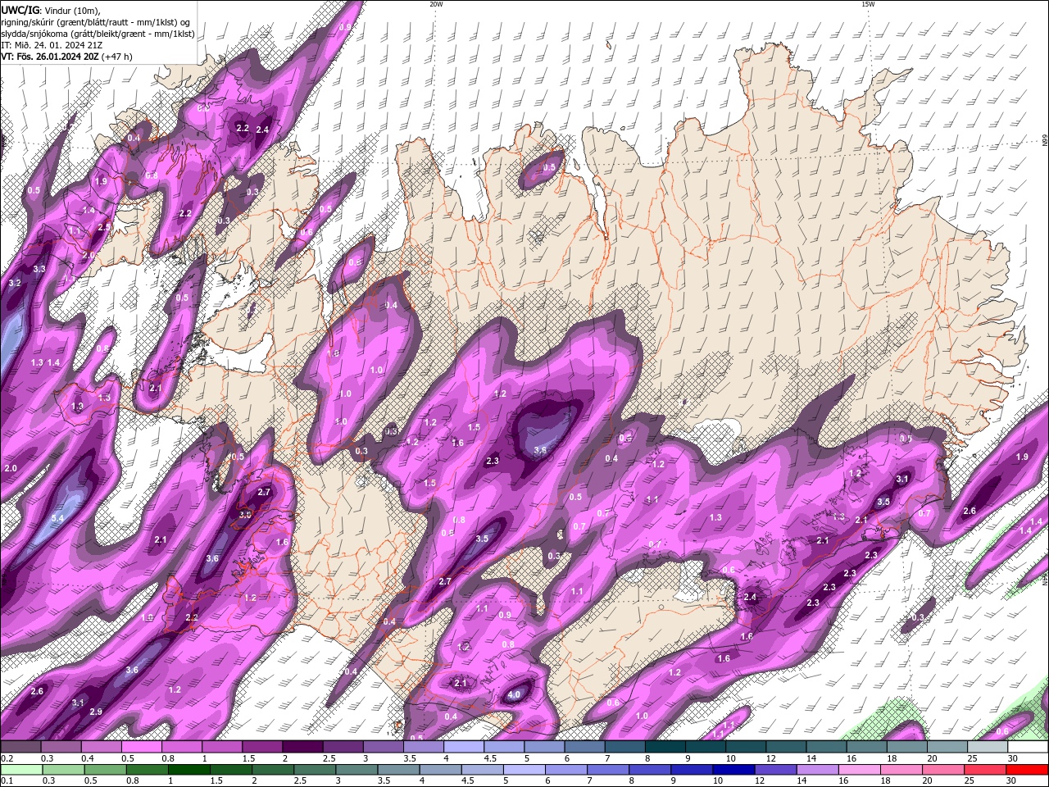Click the grey-green swatch between 3 and 3.5, rain legend

357,770
